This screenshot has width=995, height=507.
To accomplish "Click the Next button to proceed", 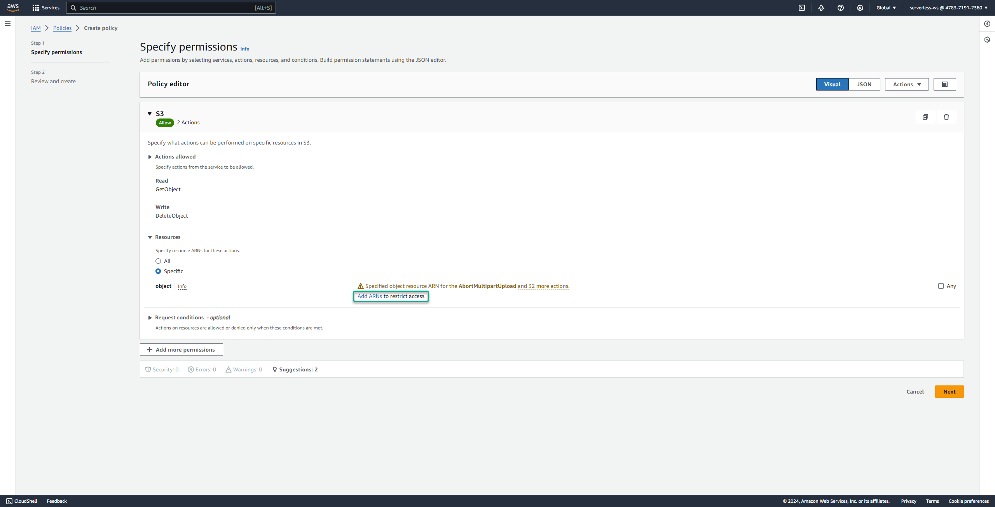I will tap(949, 391).
